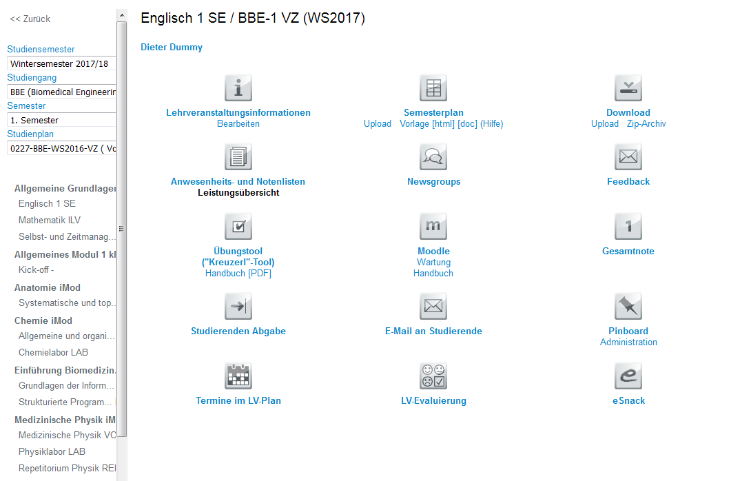Open the LV-Evaluierung smiley icon

tap(433, 376)
